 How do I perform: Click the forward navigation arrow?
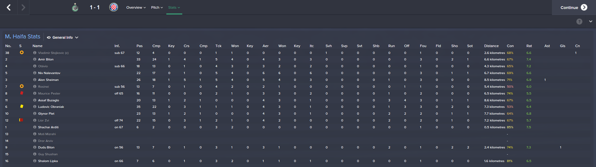click(x=23, y=7)
